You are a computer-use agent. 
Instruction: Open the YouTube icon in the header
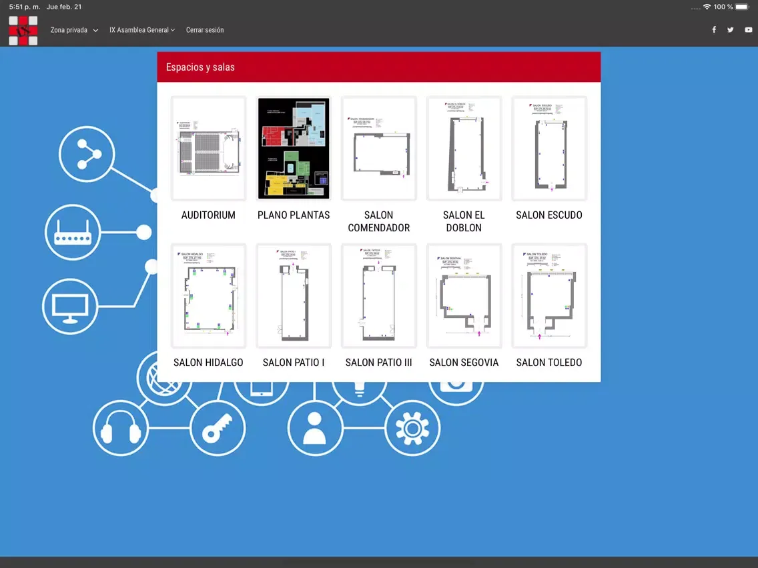click(x=749, y=30)
